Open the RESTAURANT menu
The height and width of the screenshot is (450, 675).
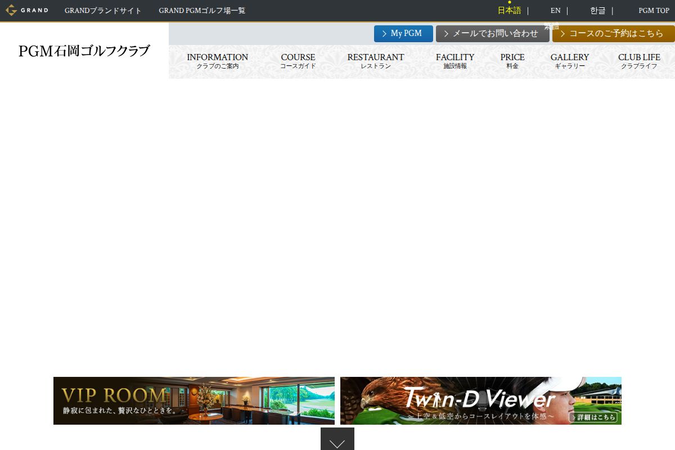point(376,61)
